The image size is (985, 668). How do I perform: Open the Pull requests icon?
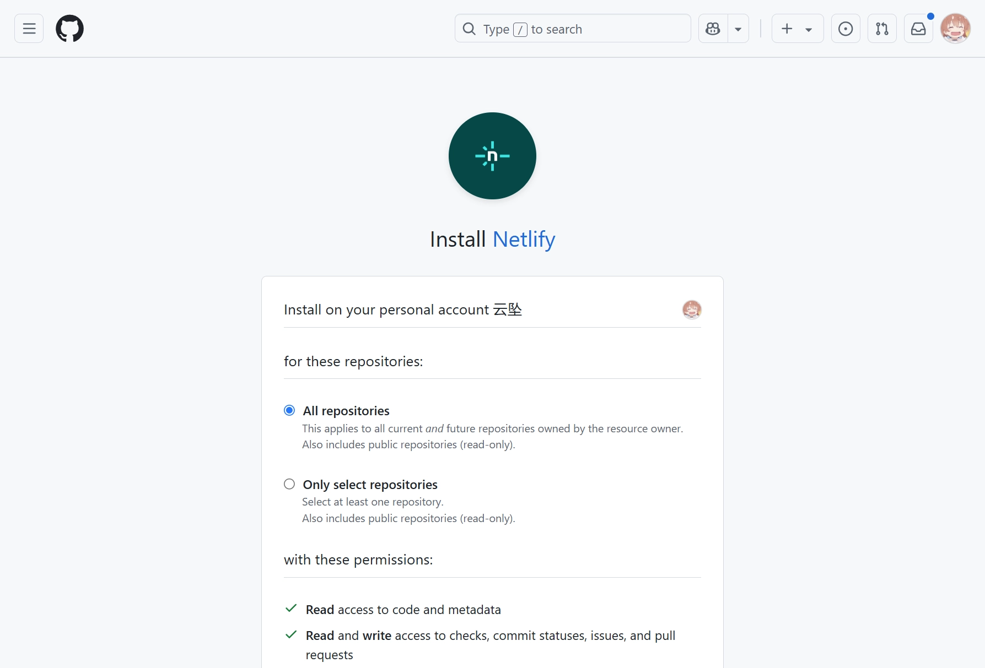pos(882,29)
